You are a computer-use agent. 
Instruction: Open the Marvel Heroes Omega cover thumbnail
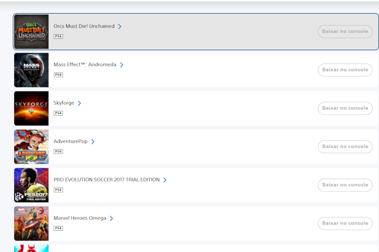click(31, 224)
